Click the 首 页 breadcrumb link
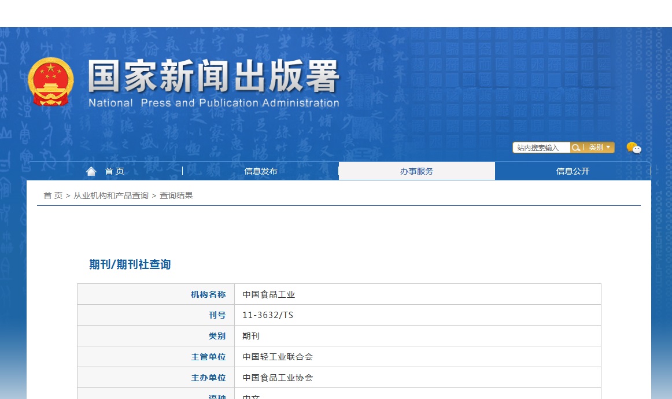This screenshot has height=399, width=672. coord(53,195)
